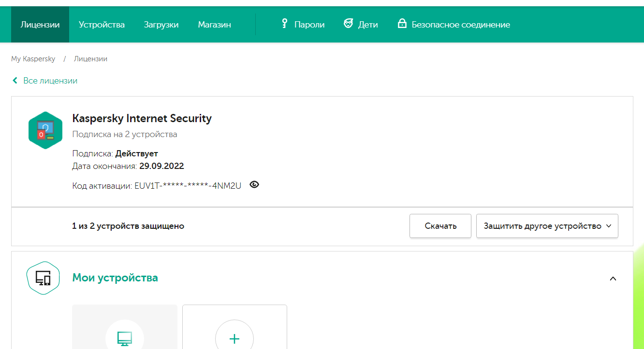Click the computer monitor device icon
The width and height of the screenshot is (644, 349).
(125, 338)
